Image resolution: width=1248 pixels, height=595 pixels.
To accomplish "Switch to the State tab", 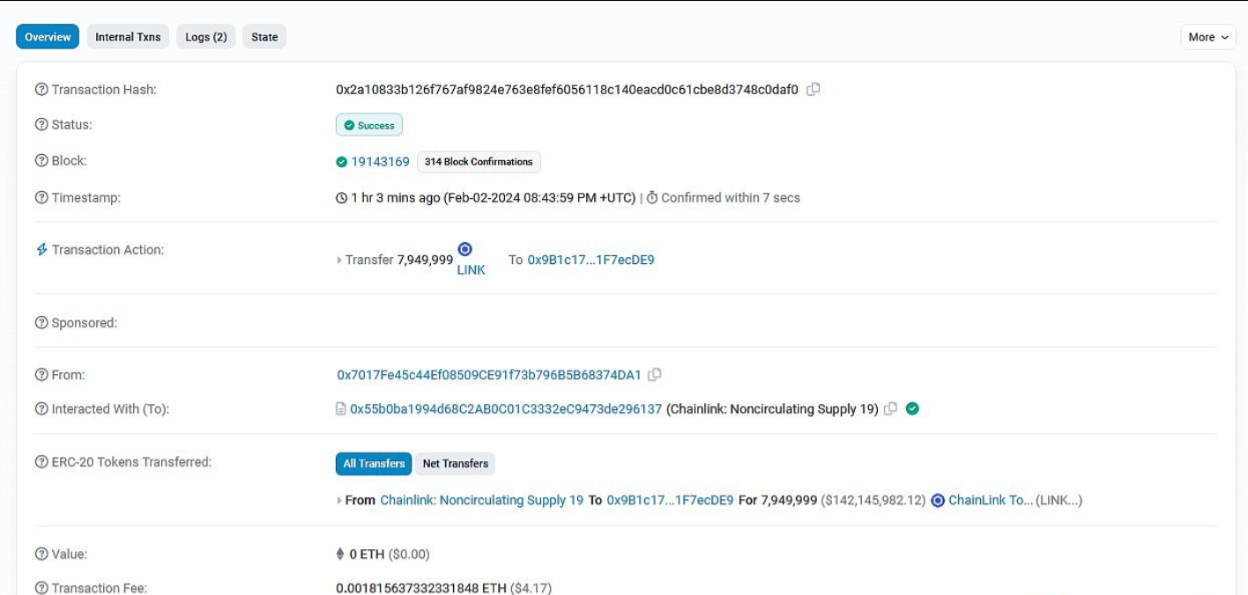I will [264, 37].
